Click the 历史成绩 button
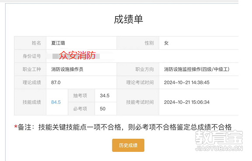The width and height of the screenshot is (252, 161). coord(128,145)
